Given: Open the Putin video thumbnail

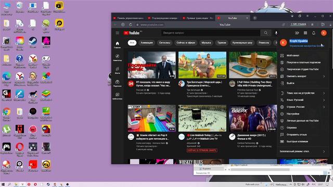Looking at the screenshot, I should coord(151,65).
